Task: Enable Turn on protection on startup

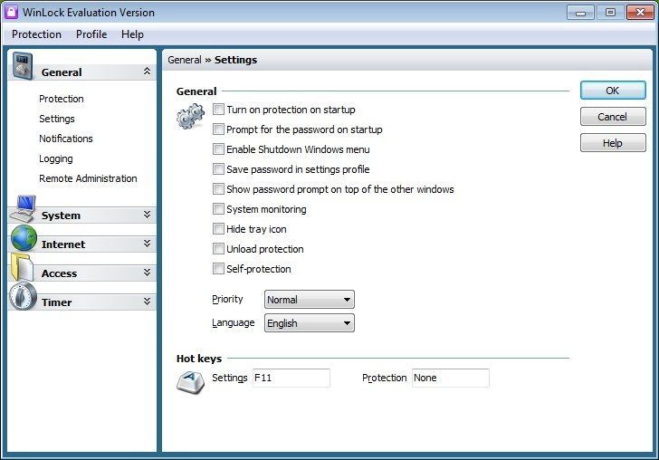Action: [218, 110]
